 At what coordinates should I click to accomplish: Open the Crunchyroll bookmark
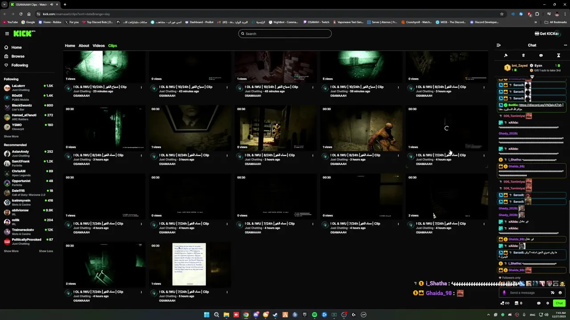[x=416, y=22]
